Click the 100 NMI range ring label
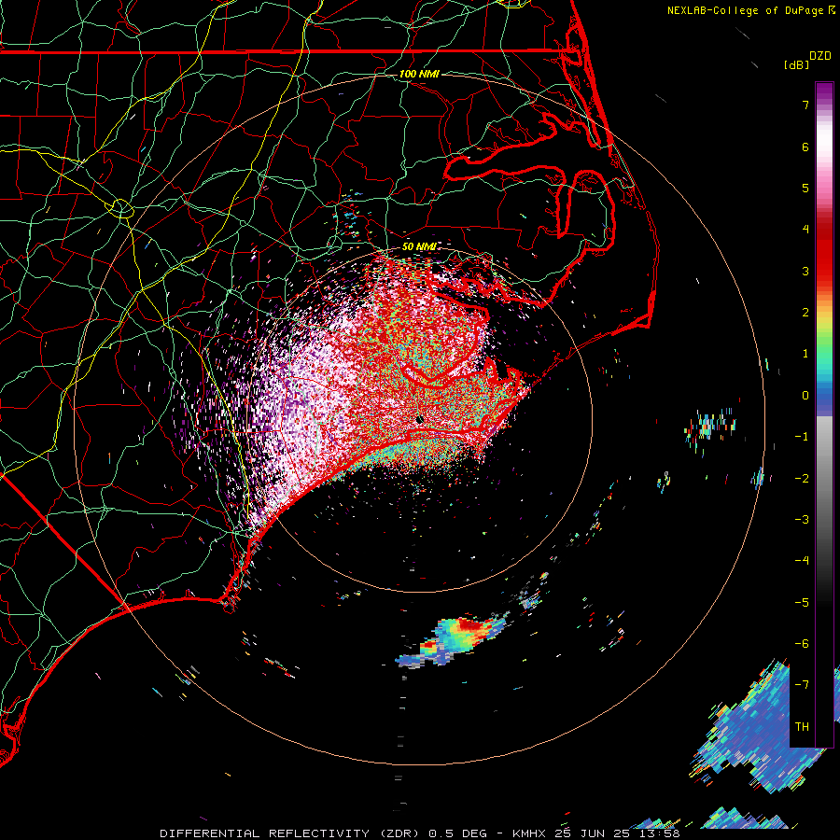This screenshot has width=840, height=840. coord(419,74)
